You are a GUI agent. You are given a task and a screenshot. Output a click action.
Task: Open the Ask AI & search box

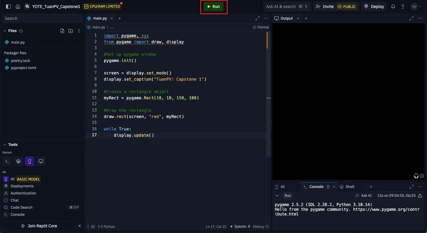(287, 7)
